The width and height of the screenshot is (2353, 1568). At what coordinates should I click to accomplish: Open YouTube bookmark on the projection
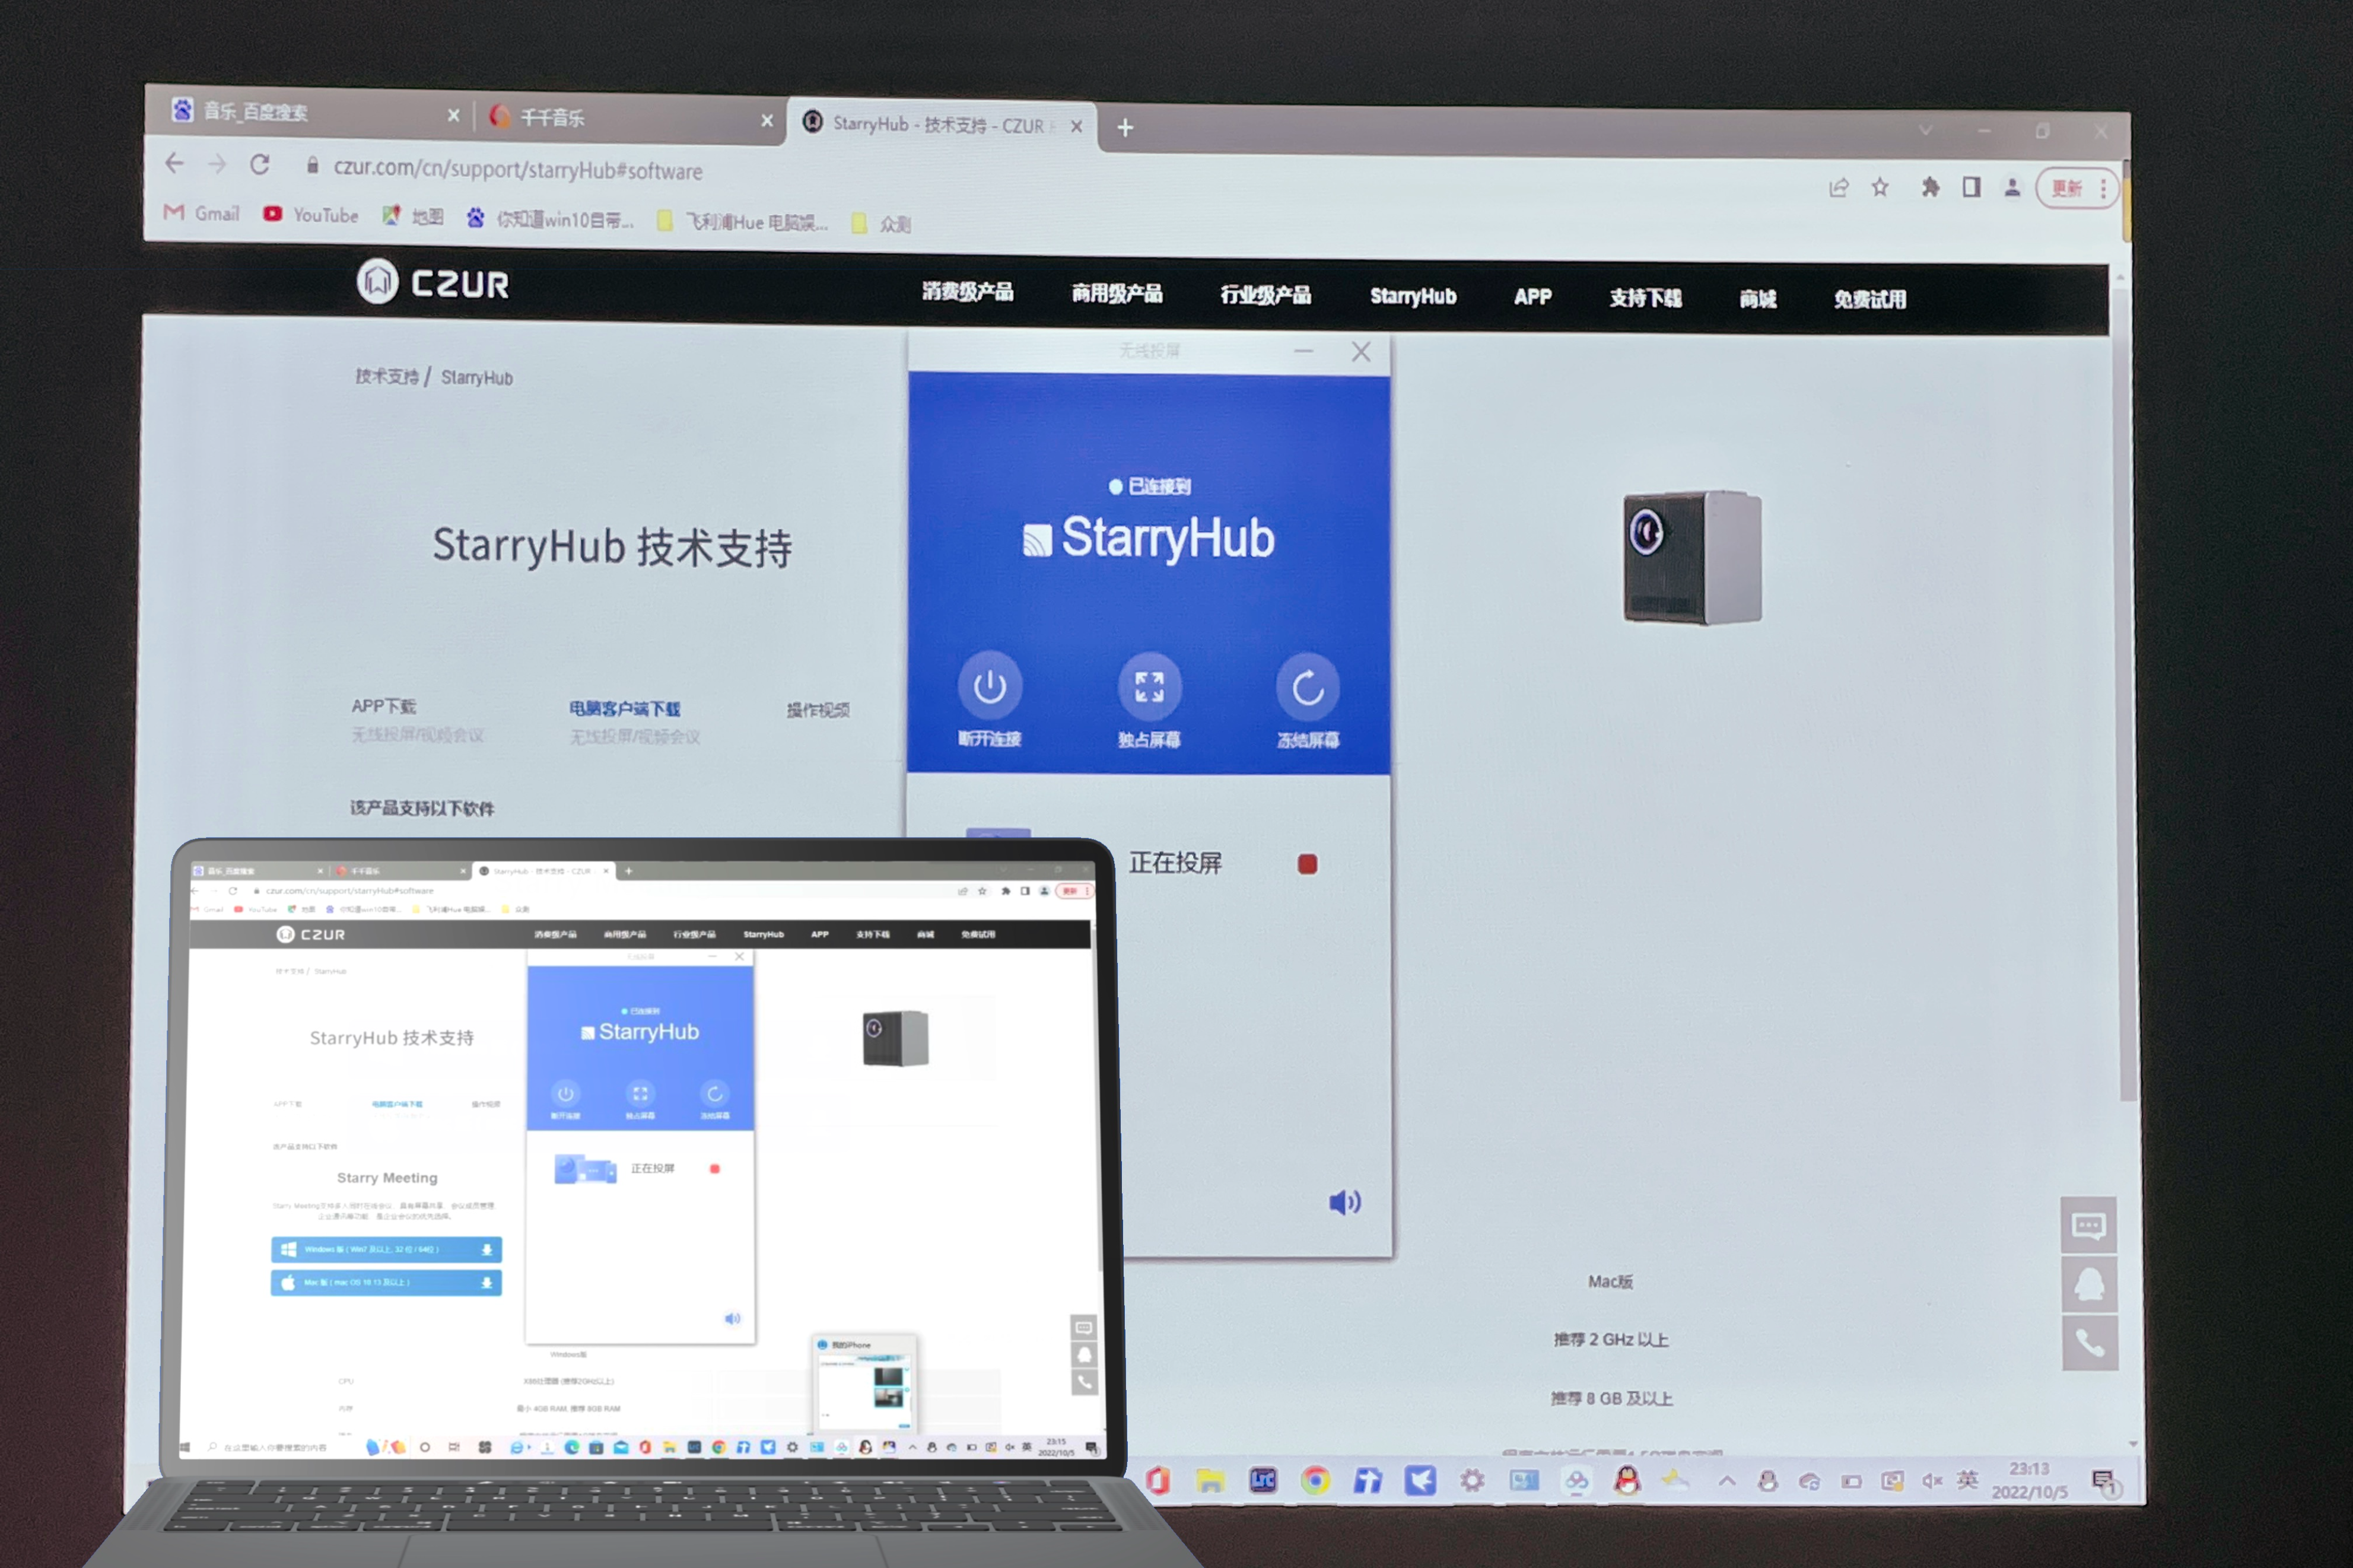coord(310,215)
